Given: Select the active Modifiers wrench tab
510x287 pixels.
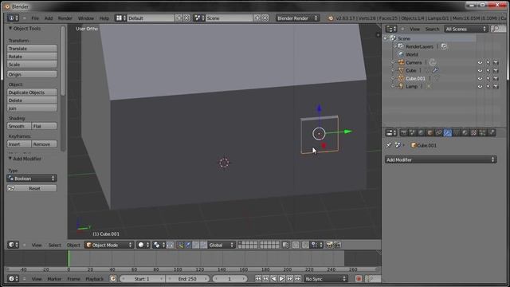Looking at the screenshot, I should click(x=448, y=133).
